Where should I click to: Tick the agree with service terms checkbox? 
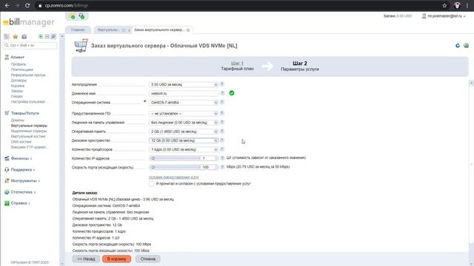tap(151, 183)
